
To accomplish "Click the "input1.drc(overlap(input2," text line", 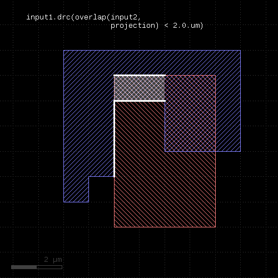I will [83, 17].
